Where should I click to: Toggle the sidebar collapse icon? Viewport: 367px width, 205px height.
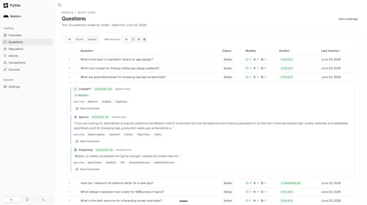click(x=60, y=5)
